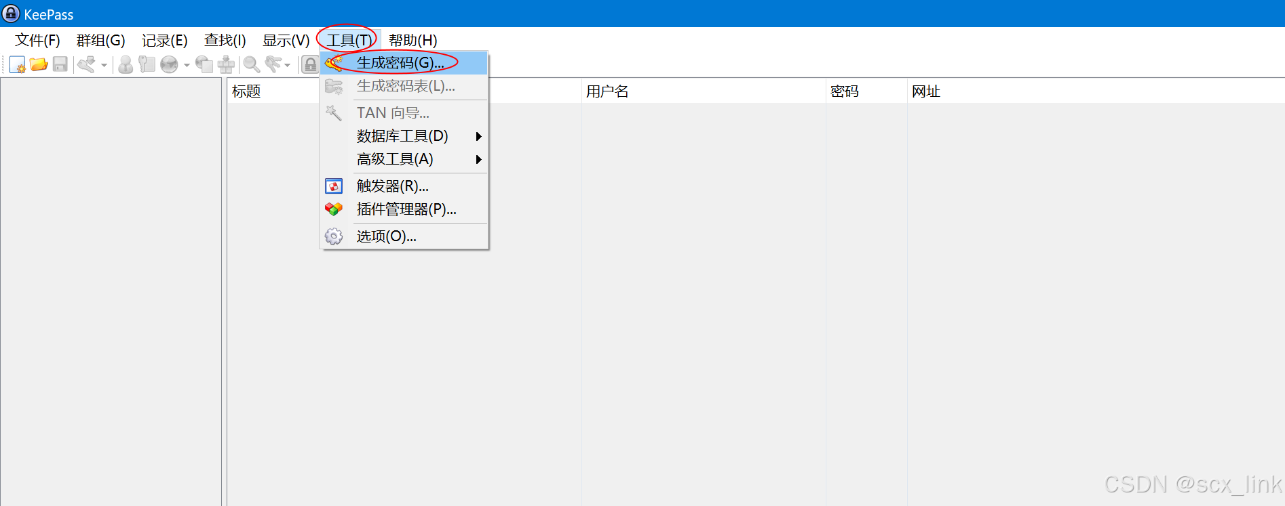Expand the Add Entry dropdown arrow
Viewport: 1285px width, 506px height.
point(104,65)
